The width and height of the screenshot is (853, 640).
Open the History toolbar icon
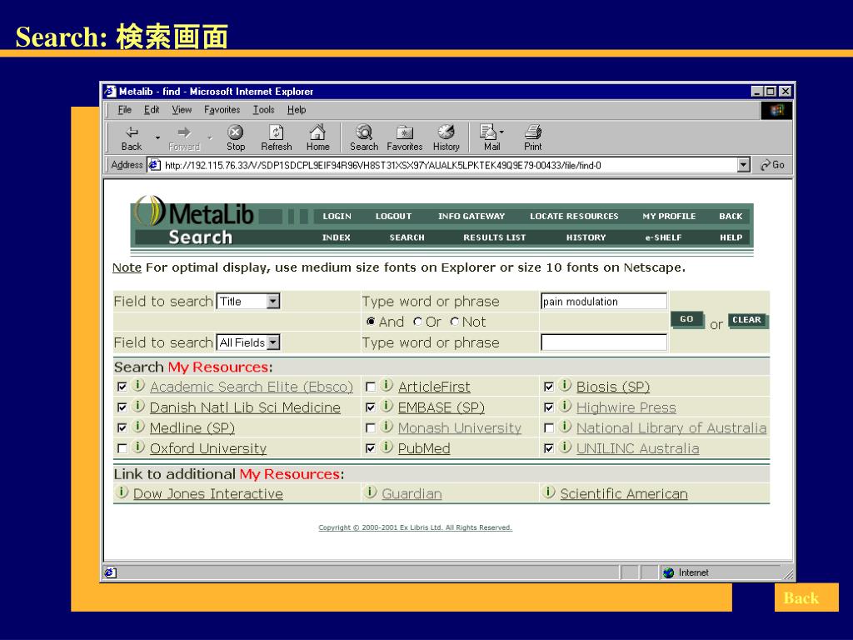(446, 138)
